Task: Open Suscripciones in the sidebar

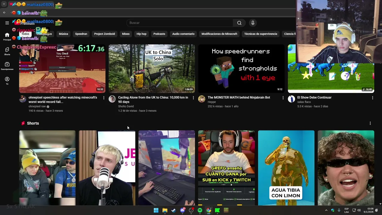Action: 7,66
